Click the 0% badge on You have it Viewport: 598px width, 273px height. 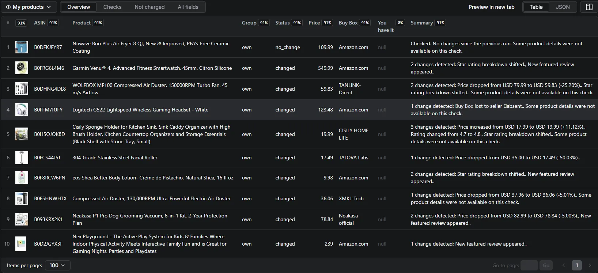pos(400,23)
